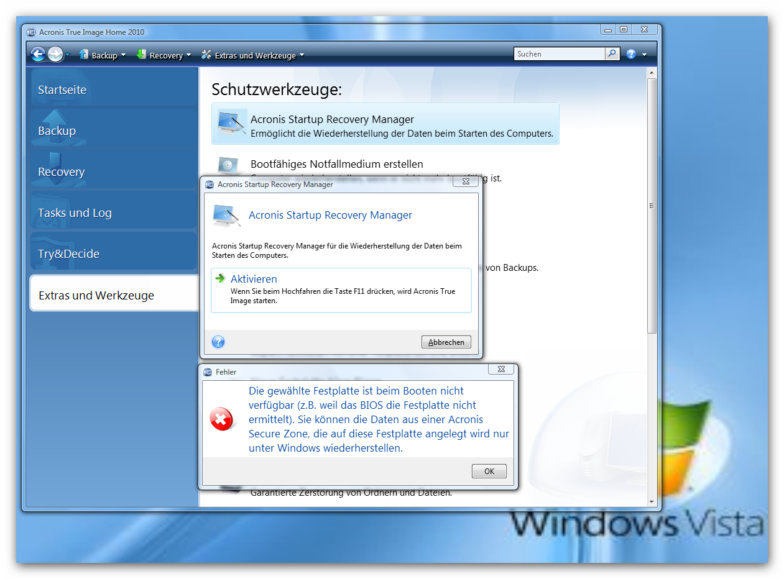The height and width of the screenshot is (579, 784).
Task: Click the Schutzwerkzeuge: heading text
Action: click(x=277, y=89)
